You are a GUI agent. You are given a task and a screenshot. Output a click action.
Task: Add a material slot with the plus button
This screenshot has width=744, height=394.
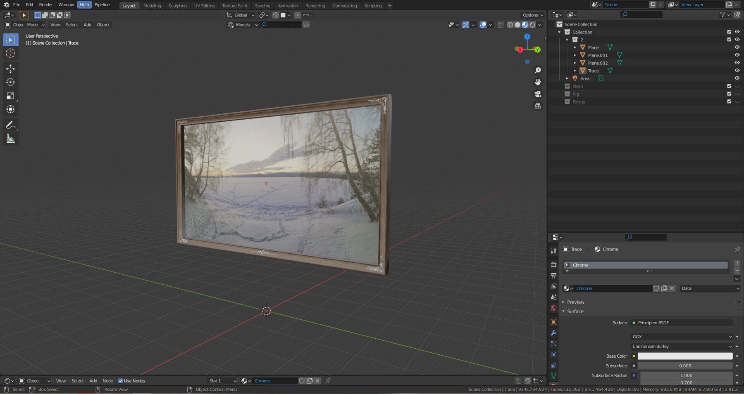coord(737,263)
